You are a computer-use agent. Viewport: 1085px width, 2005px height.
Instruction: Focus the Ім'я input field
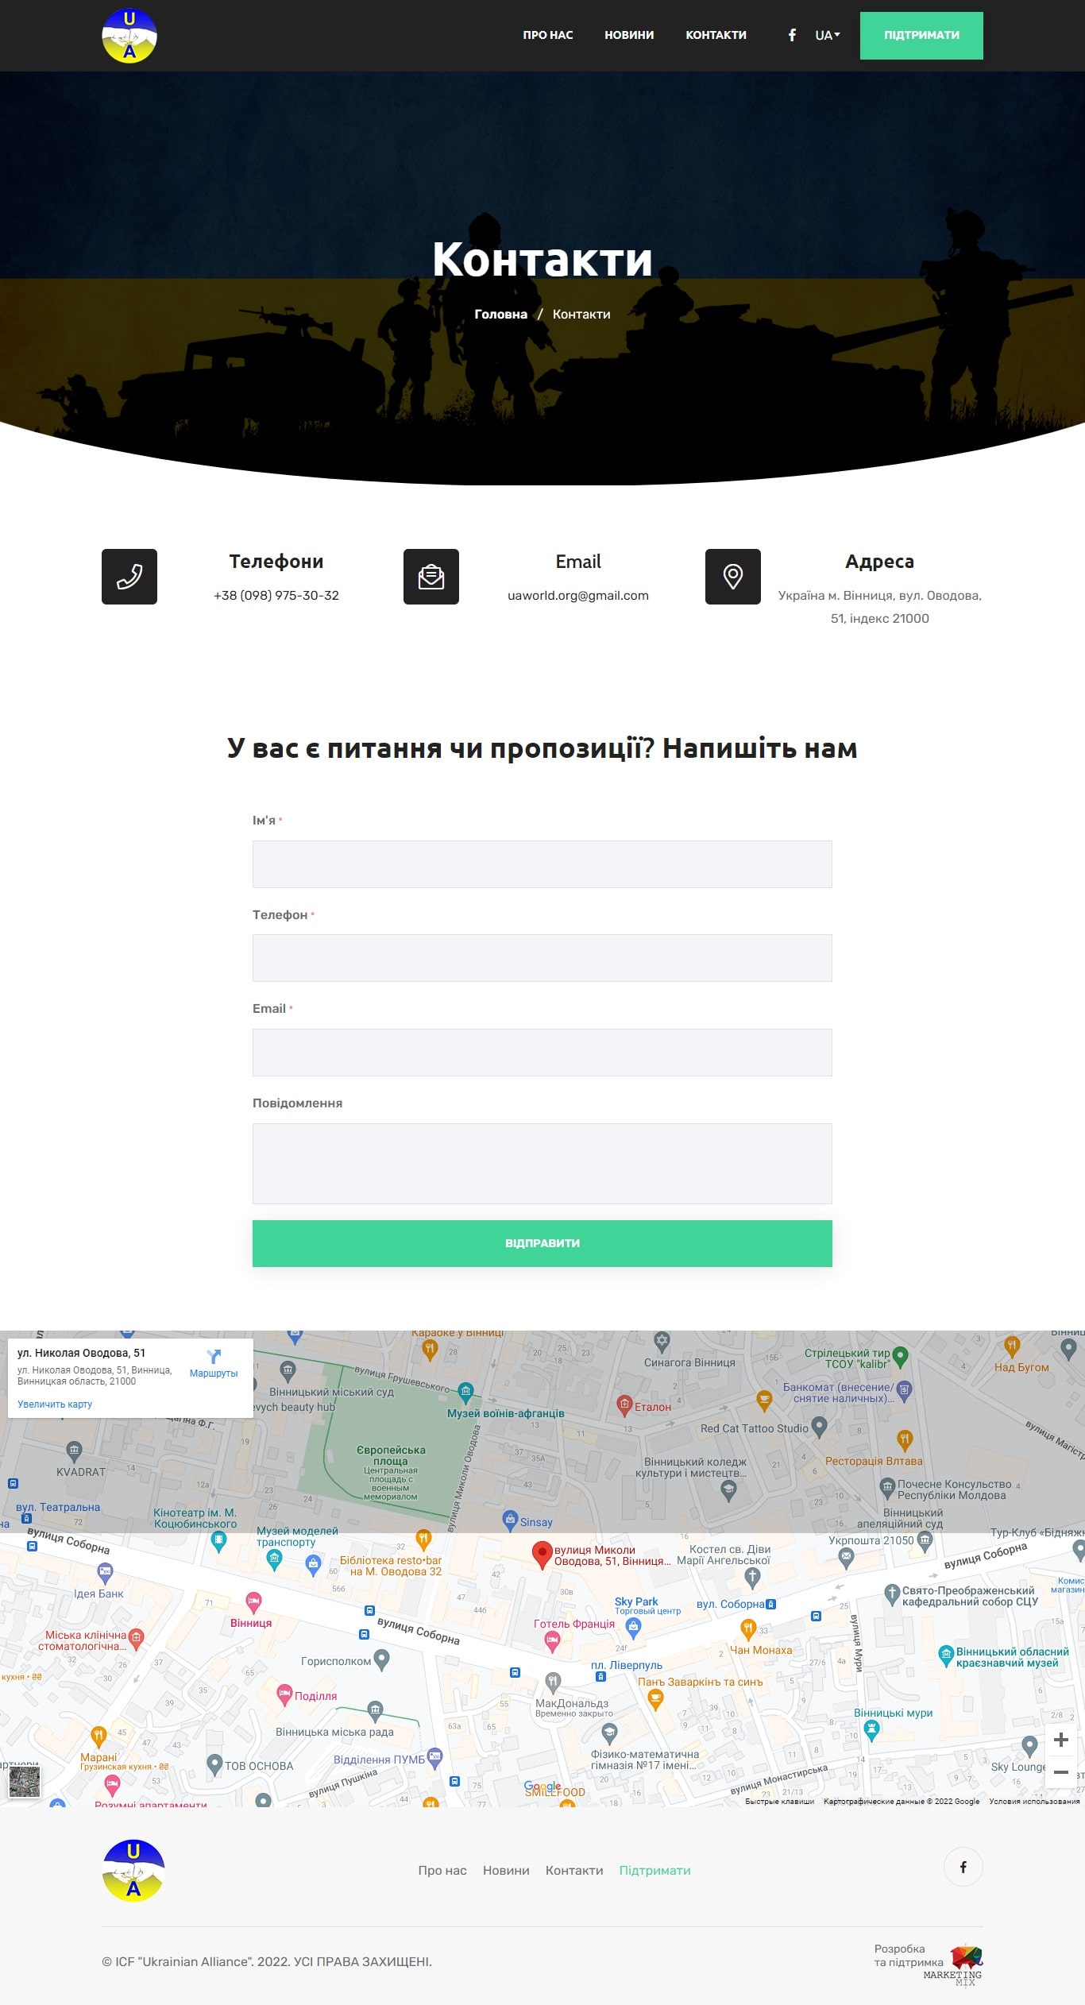pos(542,864)
